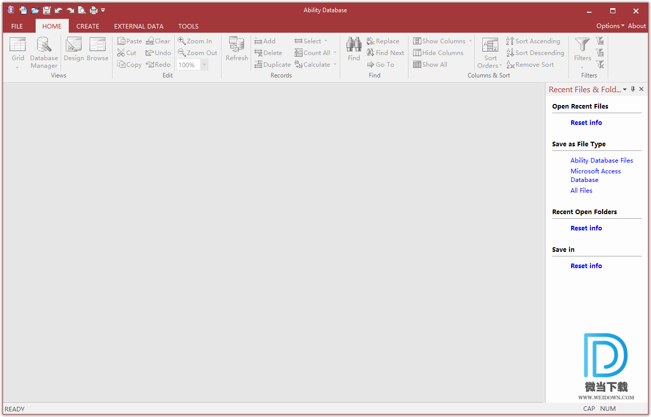Click Find Next button
651x417 pixels.
(x=385, y=53)
